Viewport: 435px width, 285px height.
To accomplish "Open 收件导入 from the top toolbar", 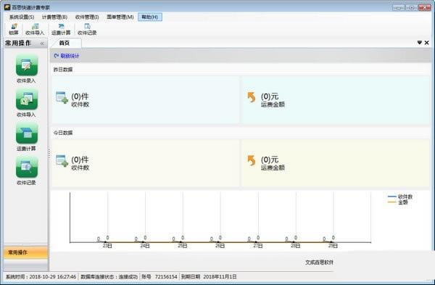I will [x=35, y=29].
